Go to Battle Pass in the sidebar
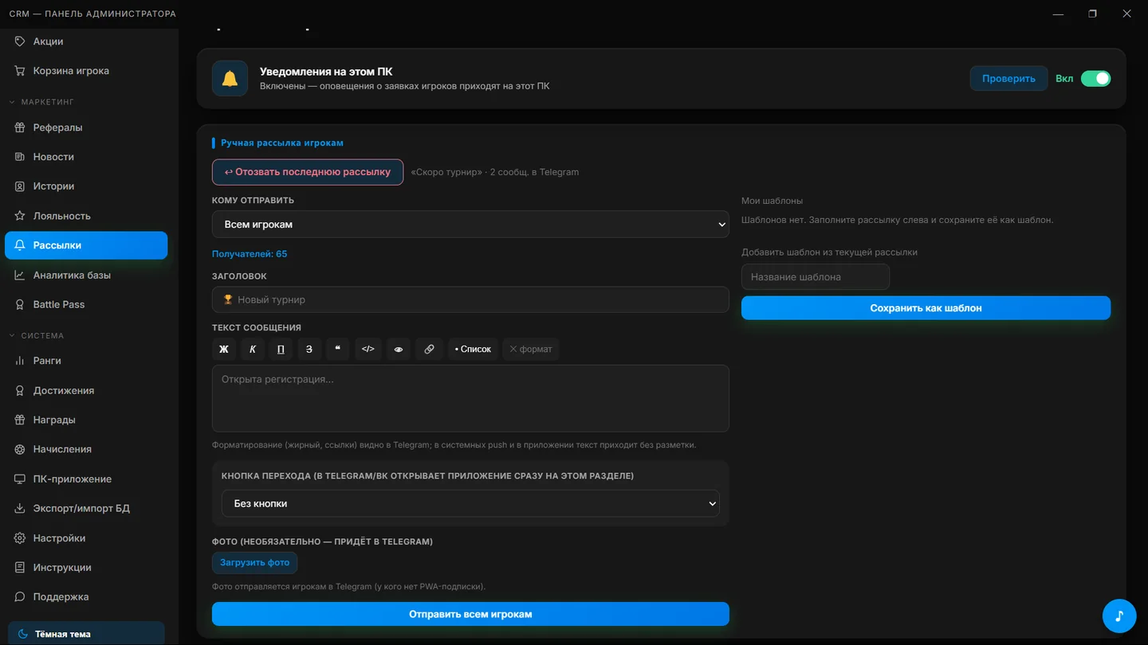This screenshot has width=1148, height=645. click(86, 304)
